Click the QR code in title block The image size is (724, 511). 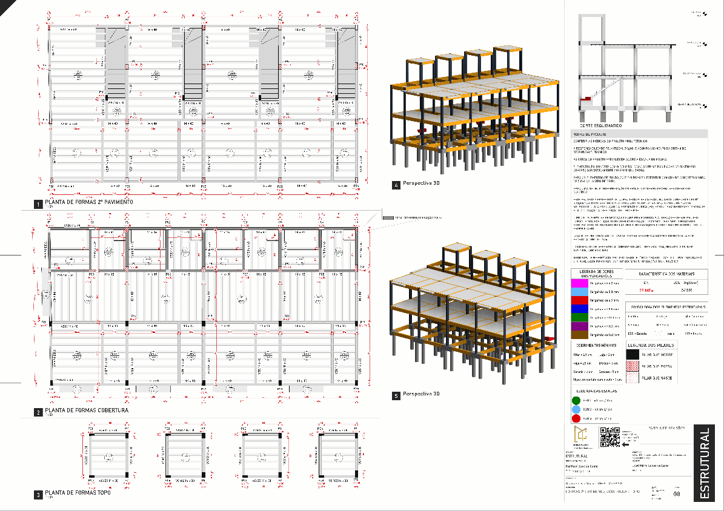click(x=608, y=437)
